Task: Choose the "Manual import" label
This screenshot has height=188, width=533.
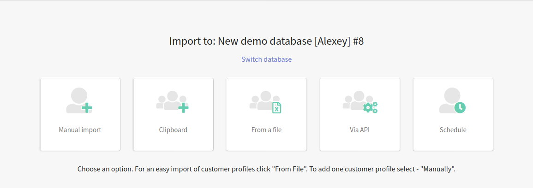Action: pyautogui.click(x=80, y=129)
